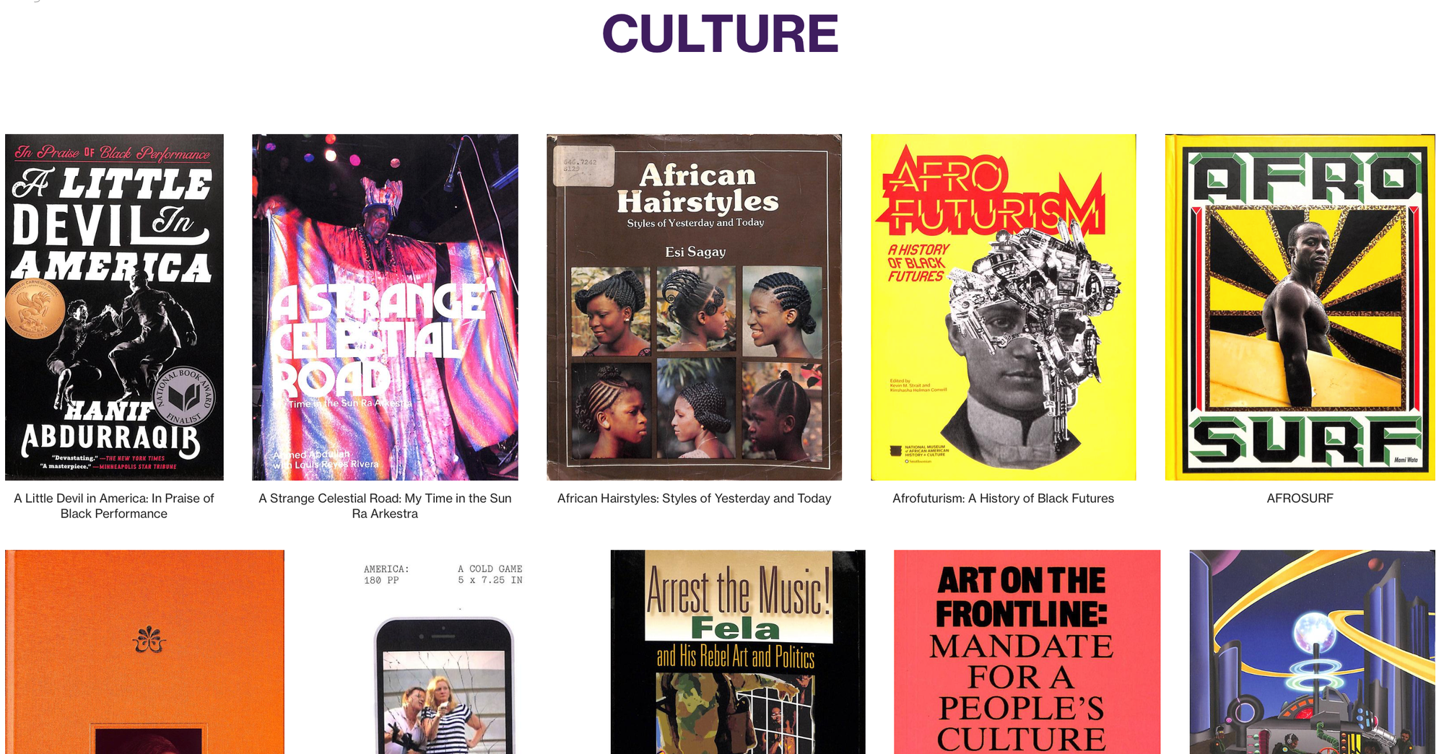Open A Little Devil in America cover
The width and height of the screenshot is (1444, 754).
(114, 307)
